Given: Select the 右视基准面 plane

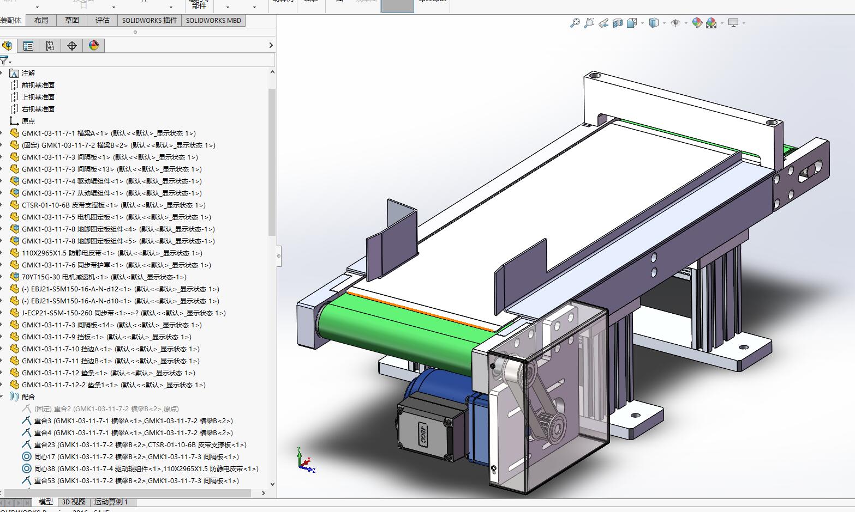Looking at the screenshot, I should click(x=38, y=109).
